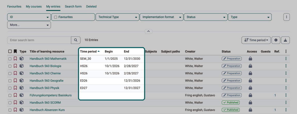Open Handbuch 560 Chemie link

[x=45, y=73]
